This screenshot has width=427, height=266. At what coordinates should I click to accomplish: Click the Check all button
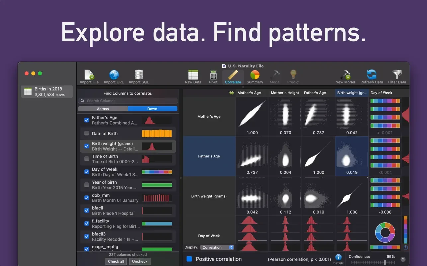point(116,261)
